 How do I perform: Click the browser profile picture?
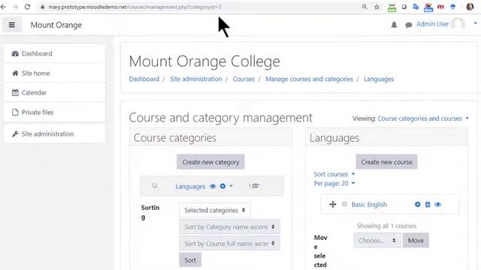pyautogui.click(x=470, y=7)
